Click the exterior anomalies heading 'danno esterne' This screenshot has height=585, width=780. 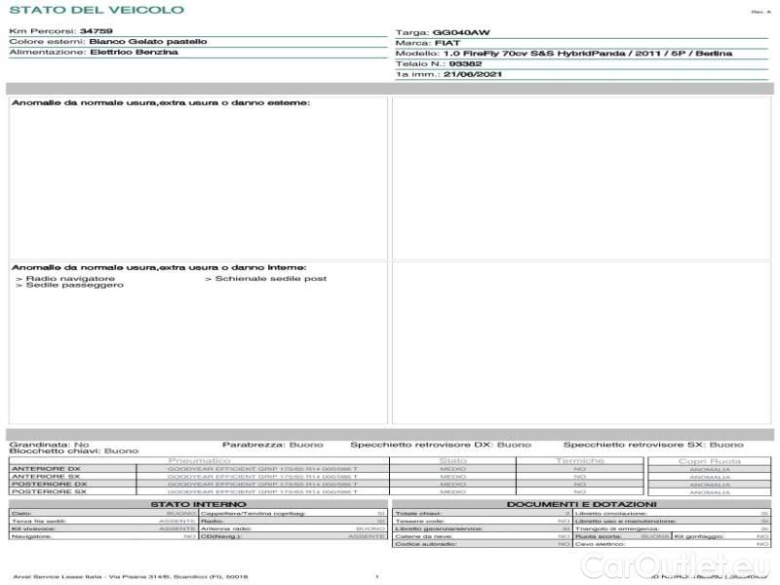pos(161,102)
